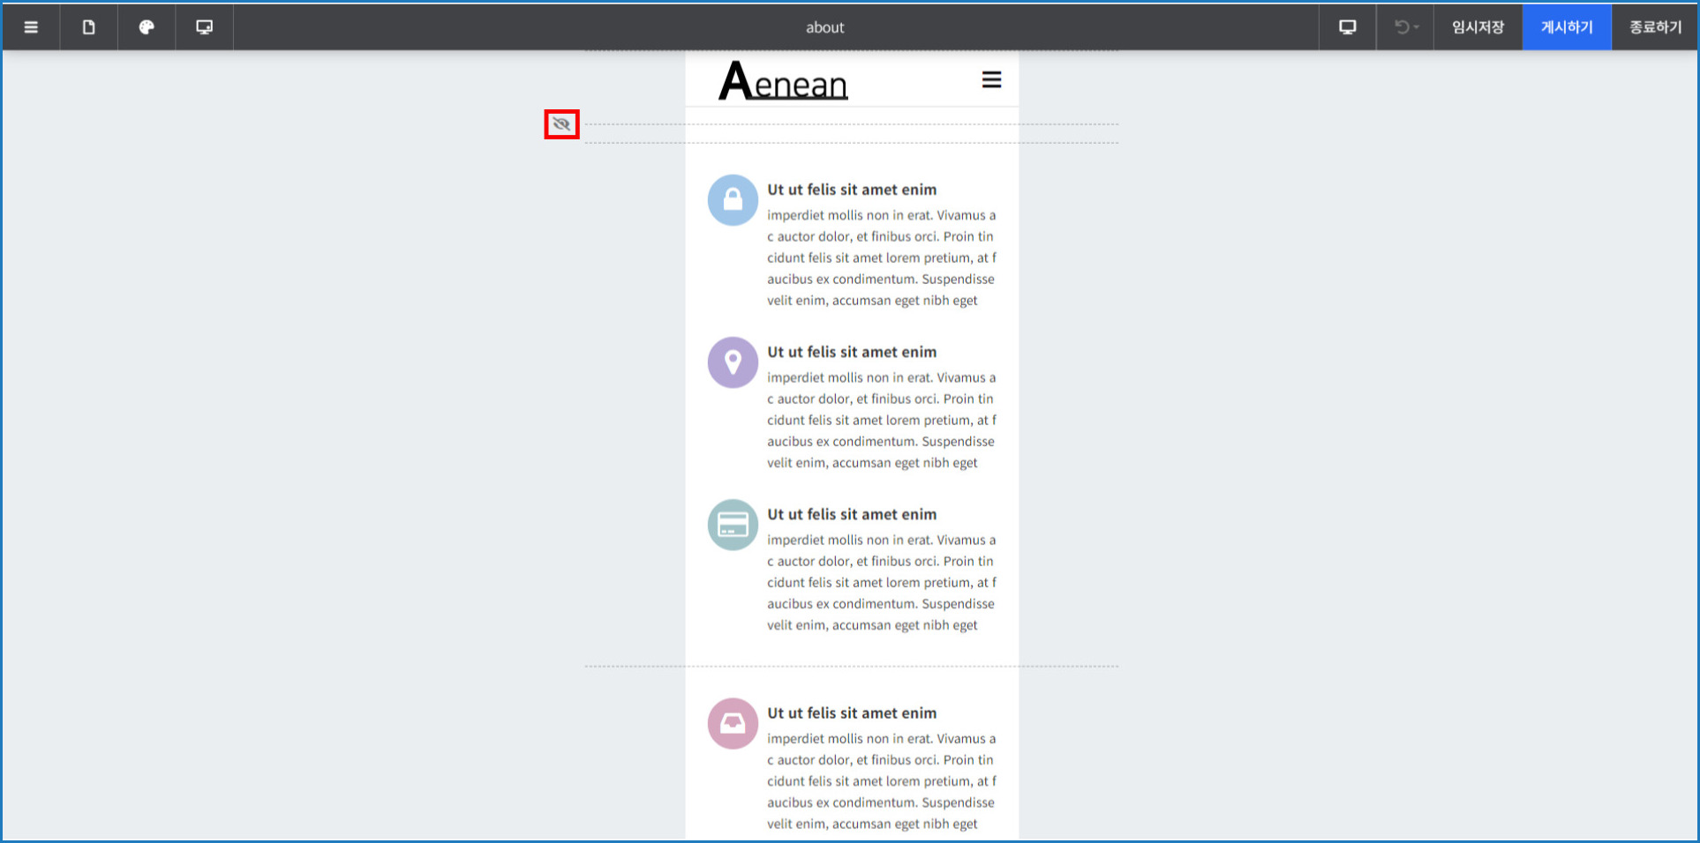This screenshot has height=843, width=1700.
Task: Click the monitor icon beside the palette
Action: coord(204,27)
